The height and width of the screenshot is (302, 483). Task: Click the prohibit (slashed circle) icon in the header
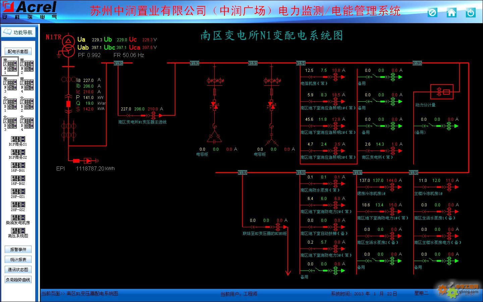pyautogui.click(x=432, y=13)
